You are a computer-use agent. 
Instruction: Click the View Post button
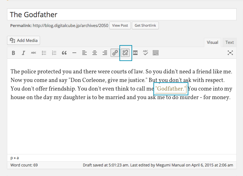click(120, 25)
